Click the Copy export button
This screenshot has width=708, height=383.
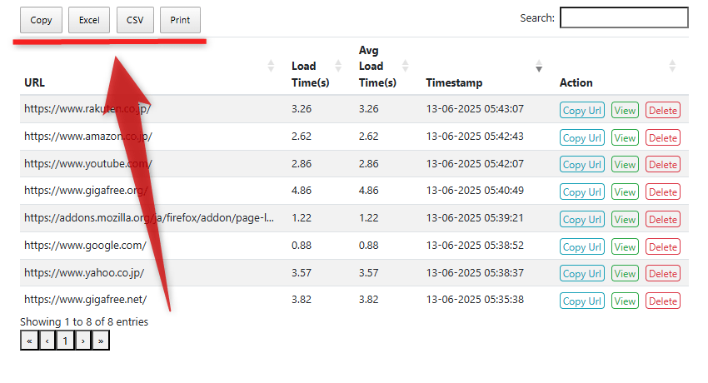(41, 20)
